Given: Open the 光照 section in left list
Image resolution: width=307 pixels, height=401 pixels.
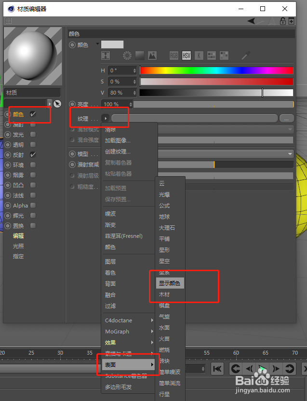Looking at the screenshot, I should (x=18, y=246).
